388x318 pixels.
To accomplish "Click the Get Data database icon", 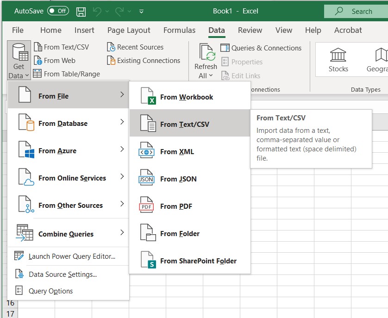I will pyautogui.click(x=20, y=52).
